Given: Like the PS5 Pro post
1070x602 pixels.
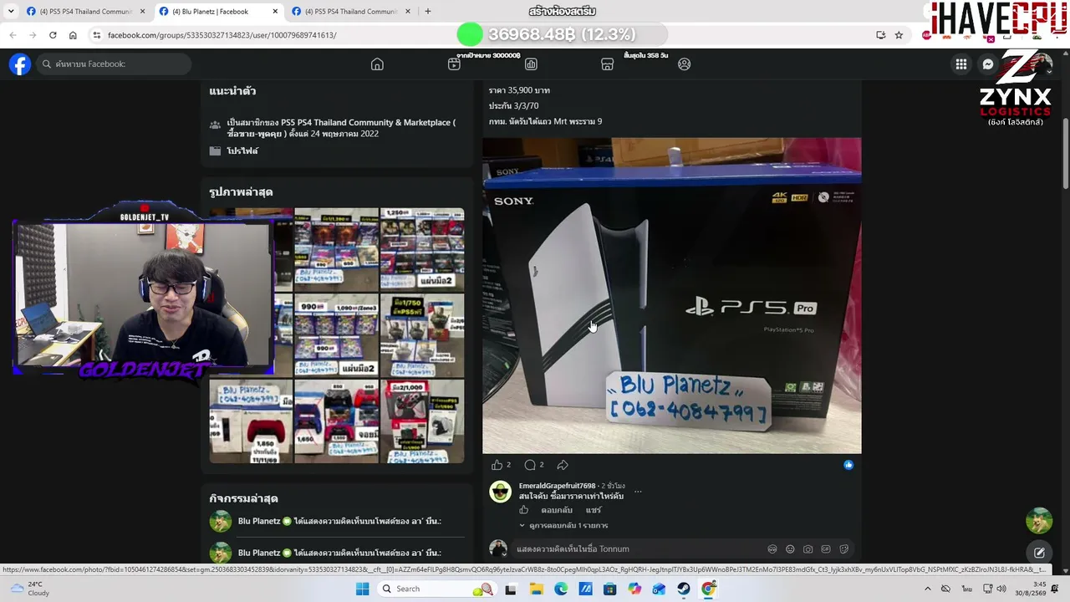Looking at the screenshot, I should coord(497,465).
